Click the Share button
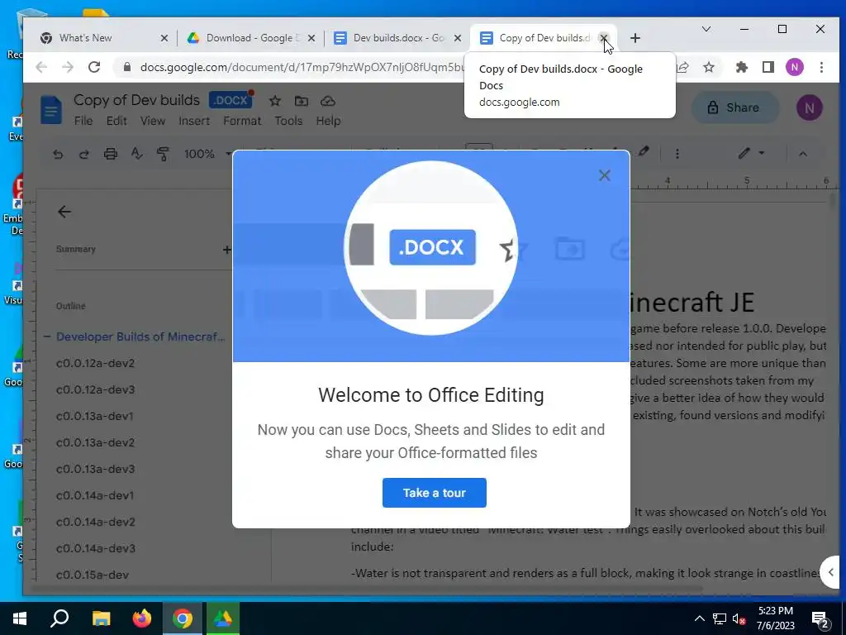 coord(734,107)
